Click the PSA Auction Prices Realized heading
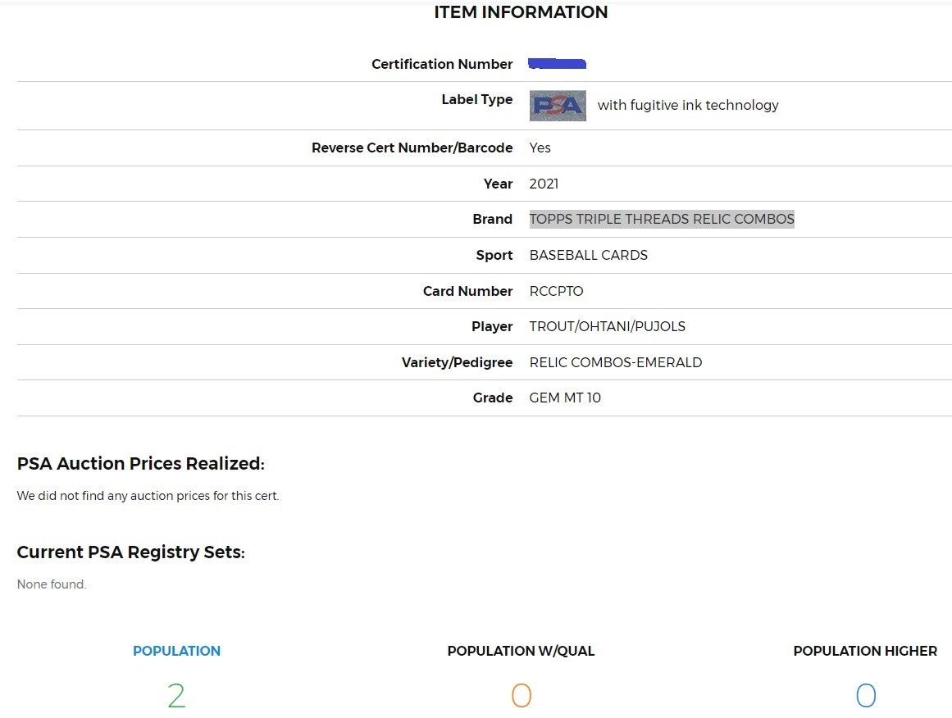This screenshot has height=718, width=952. point(140,464)
